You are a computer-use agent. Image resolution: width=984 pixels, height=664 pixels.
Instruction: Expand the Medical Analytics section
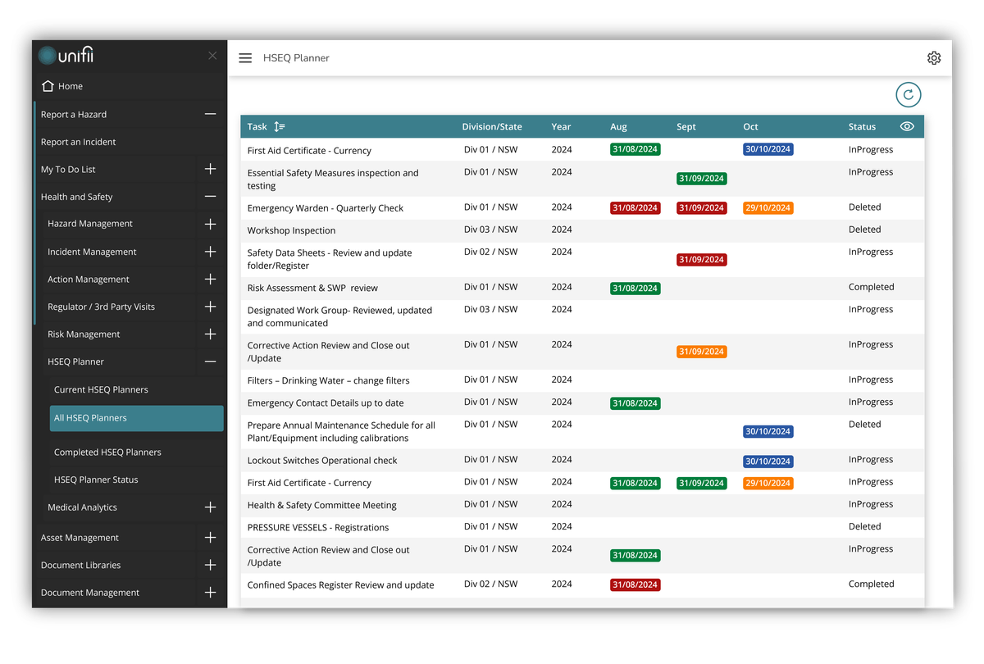coord(210,507)
